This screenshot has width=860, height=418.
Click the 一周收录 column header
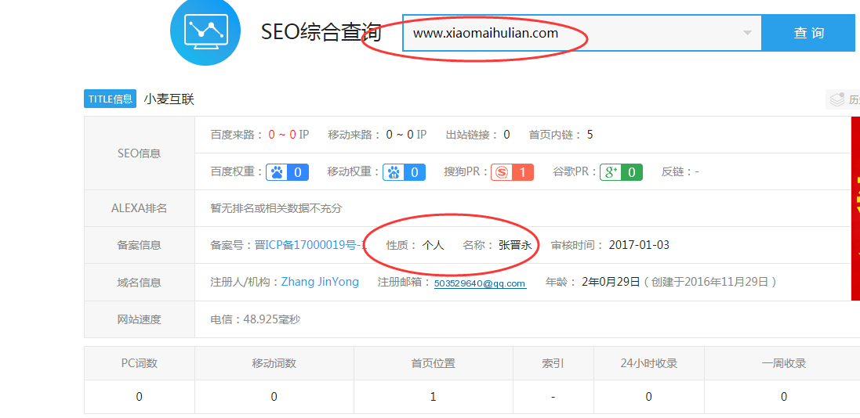point(784,363)
